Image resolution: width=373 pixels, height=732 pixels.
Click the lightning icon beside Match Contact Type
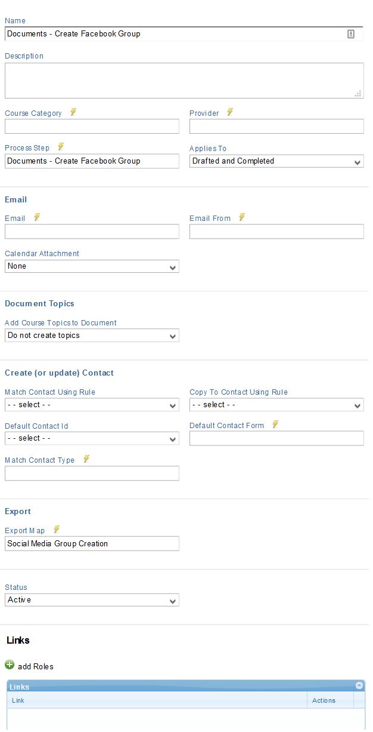click(x=86, y=459)
